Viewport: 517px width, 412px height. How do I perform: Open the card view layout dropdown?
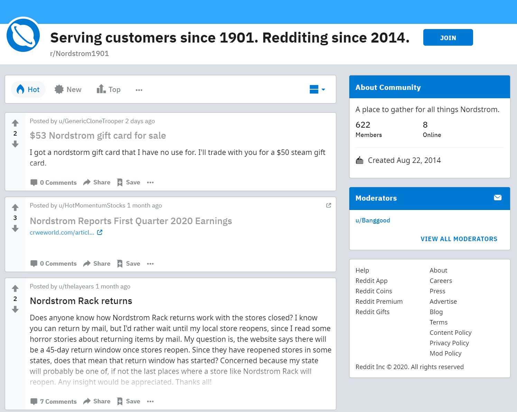point(317,90)
